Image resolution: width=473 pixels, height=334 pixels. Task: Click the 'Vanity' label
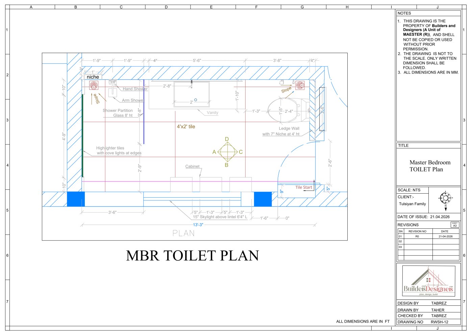(213, 113)
